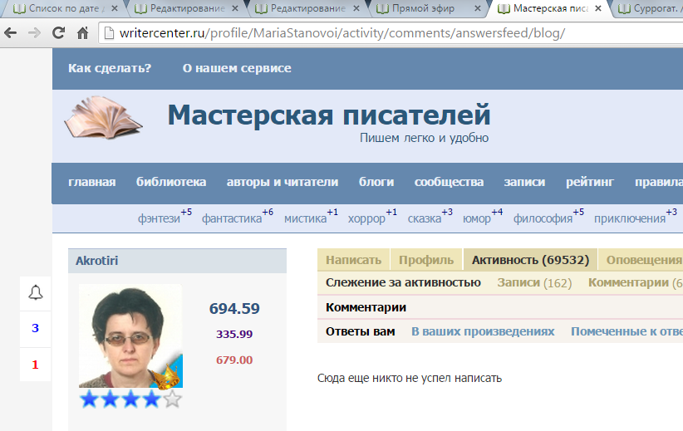Close the 'Прямой эфир' browser tab
Screen dimensions: 683x431
477,9
